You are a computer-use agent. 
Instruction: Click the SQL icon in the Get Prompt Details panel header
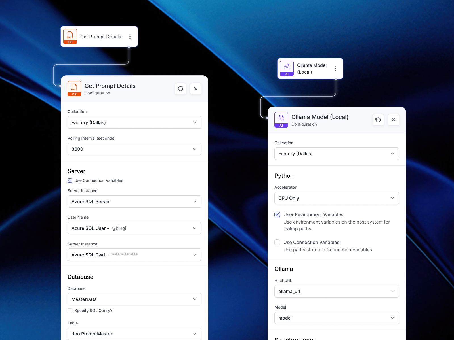click(74, 89)
